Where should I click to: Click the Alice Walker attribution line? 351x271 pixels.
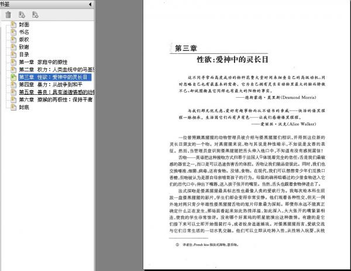(284, 124)
